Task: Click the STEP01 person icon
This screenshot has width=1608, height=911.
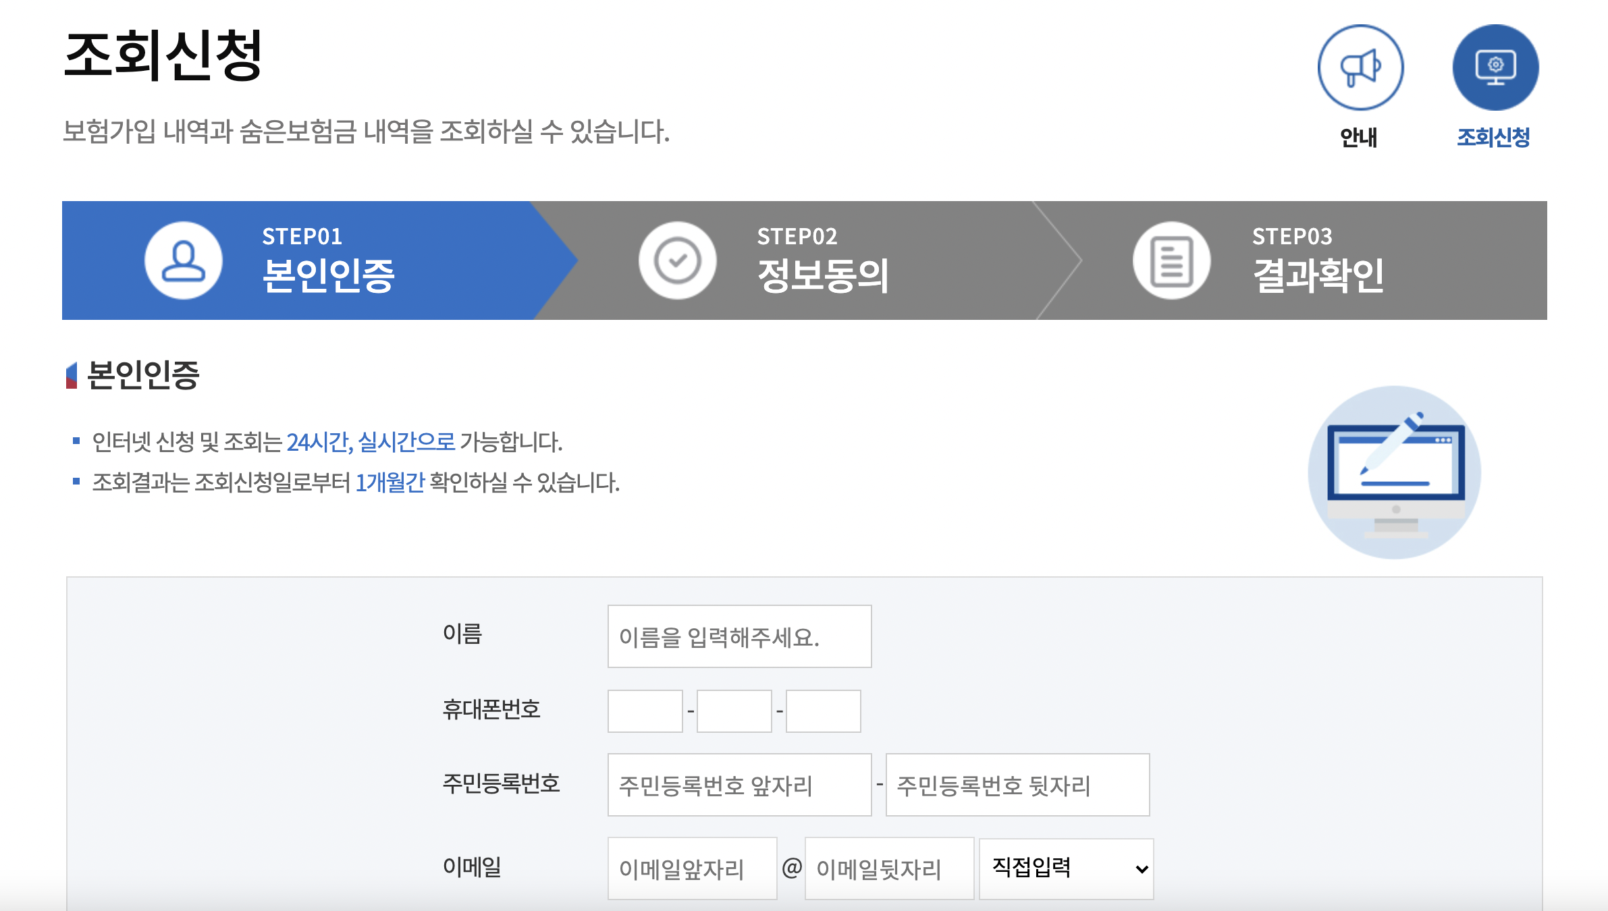Action: (x=184, y=260)
